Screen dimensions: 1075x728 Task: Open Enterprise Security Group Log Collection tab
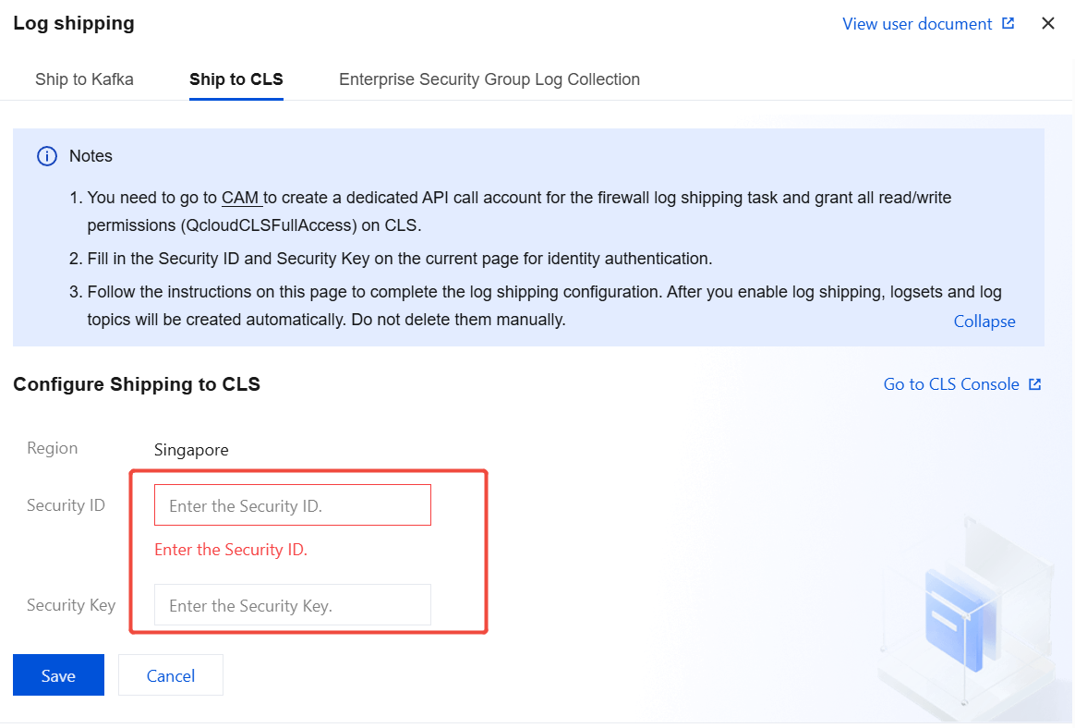(489, 79)
